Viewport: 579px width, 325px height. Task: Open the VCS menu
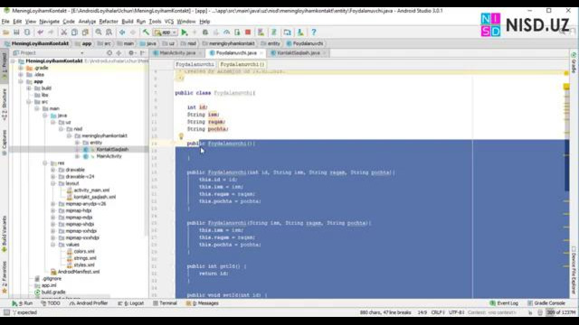click(169, 22)
